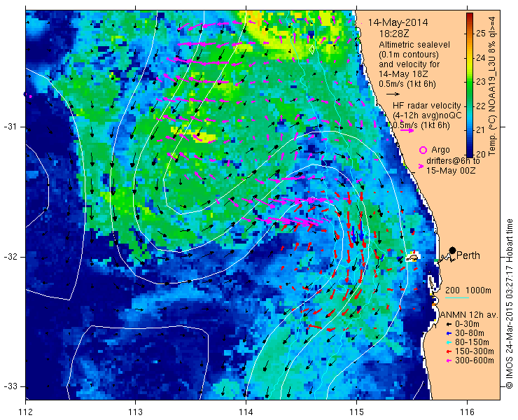Image resolution: width=518 pixels, height=420 pixels.
Task: Click the longitude 114 axis label
Action: point(246,412)
